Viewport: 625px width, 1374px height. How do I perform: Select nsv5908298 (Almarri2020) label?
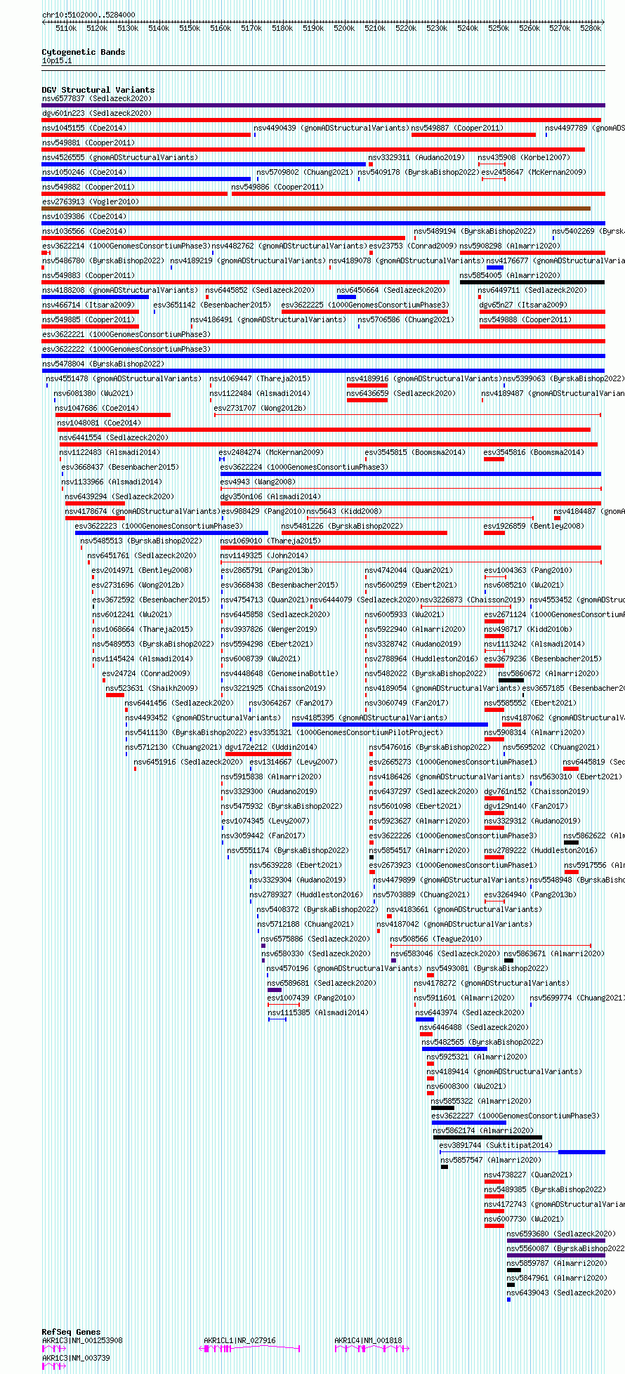511,246
